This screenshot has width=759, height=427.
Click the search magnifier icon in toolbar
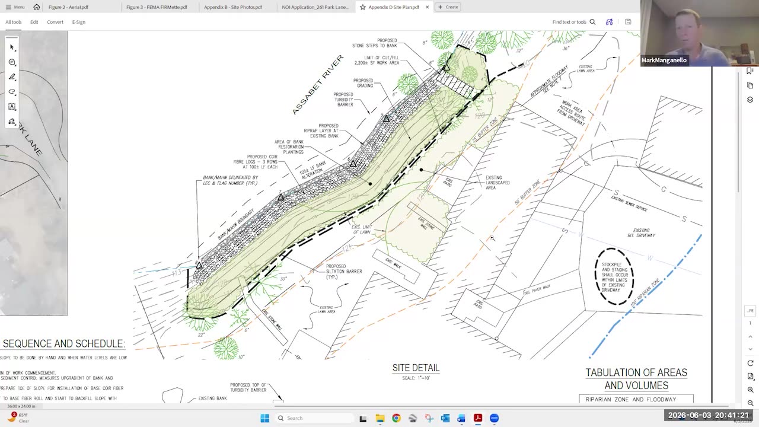(592, 22)
